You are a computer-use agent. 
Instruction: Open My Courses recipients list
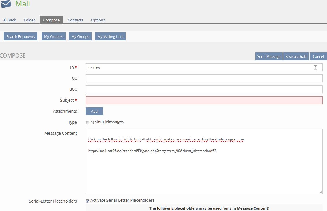coord(53,37)
